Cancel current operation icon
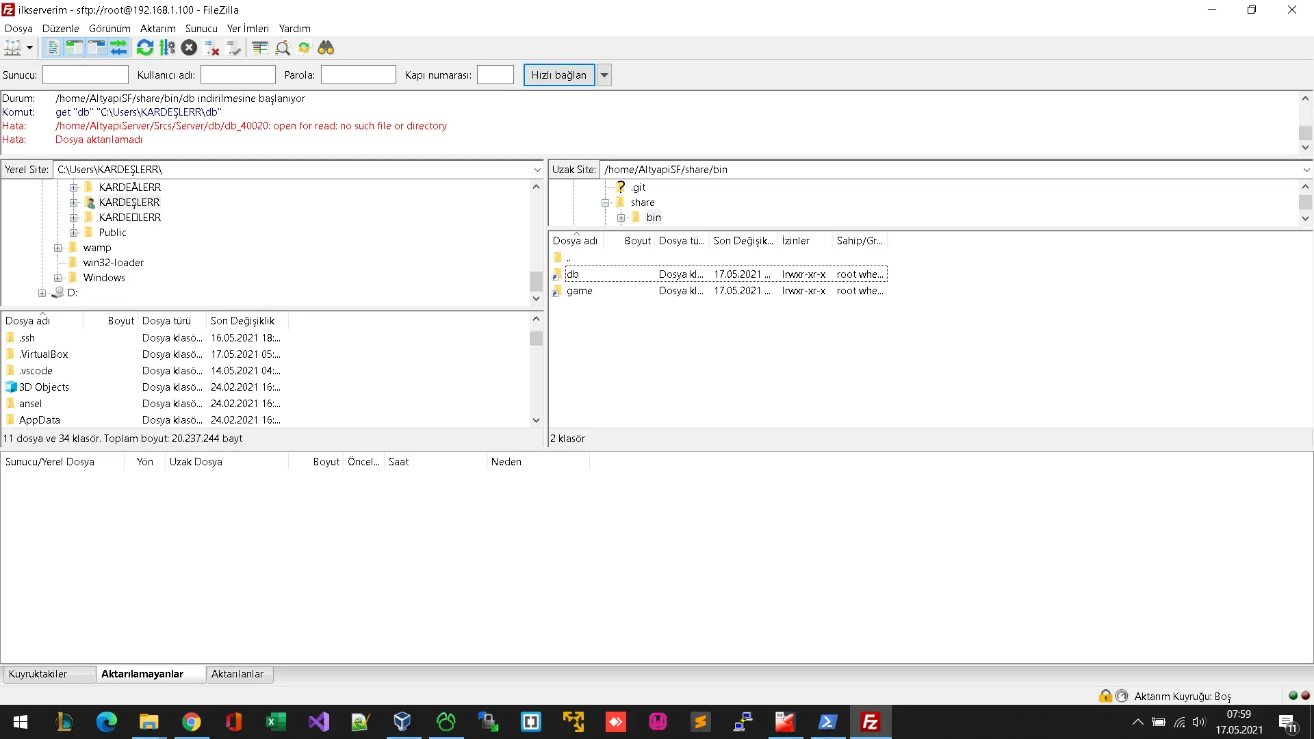 coord(190,48)
